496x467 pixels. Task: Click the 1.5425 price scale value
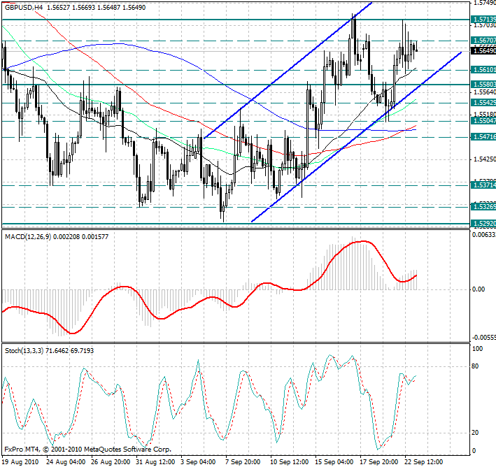(x=485, y=159)
